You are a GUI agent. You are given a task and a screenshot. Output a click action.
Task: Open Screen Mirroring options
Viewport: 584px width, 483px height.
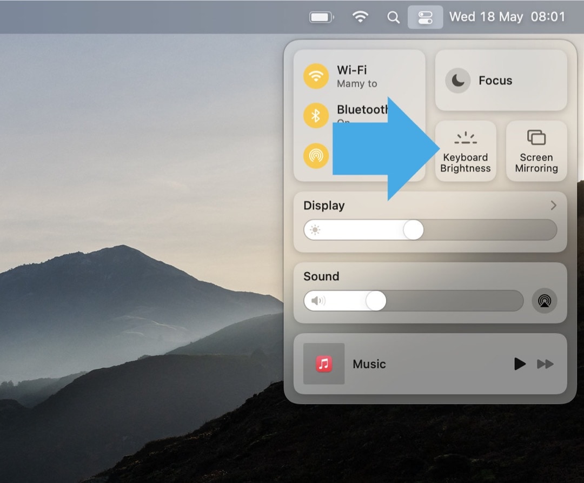536,150
